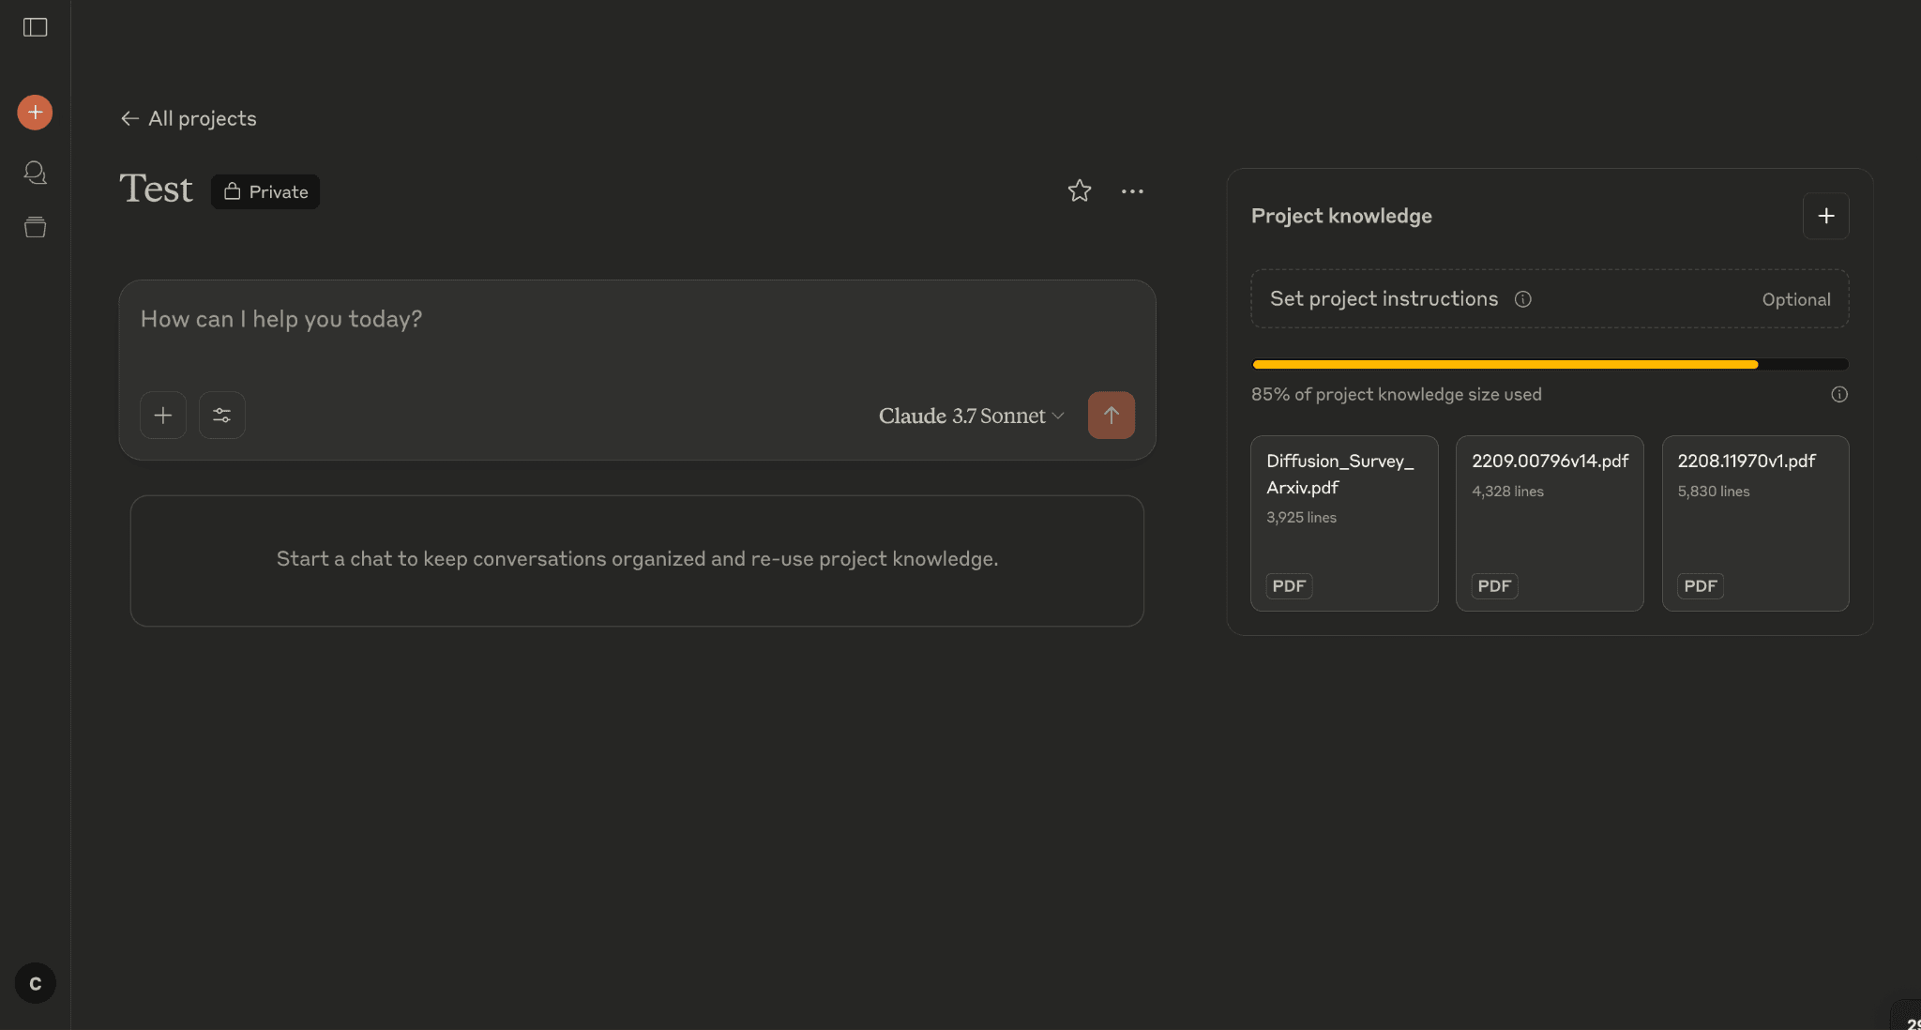Image resolution: width=1921 pixels, height=1030 pixels.
Task: Click Set project instructions
Action: tap(1384, 298)
